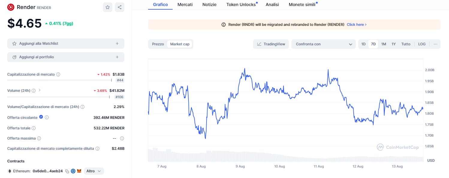The height and width of the screenshot is (178, 449).
Task: Open the TradingView chart mode
Action: pos(271,44)
